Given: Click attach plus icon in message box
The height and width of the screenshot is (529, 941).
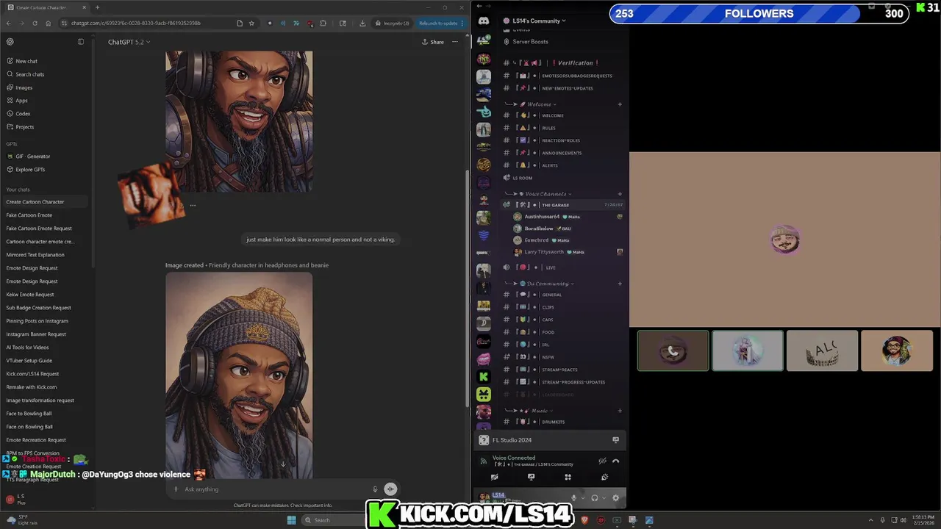Looking at the screenshot, I should (x=176, y=489).
